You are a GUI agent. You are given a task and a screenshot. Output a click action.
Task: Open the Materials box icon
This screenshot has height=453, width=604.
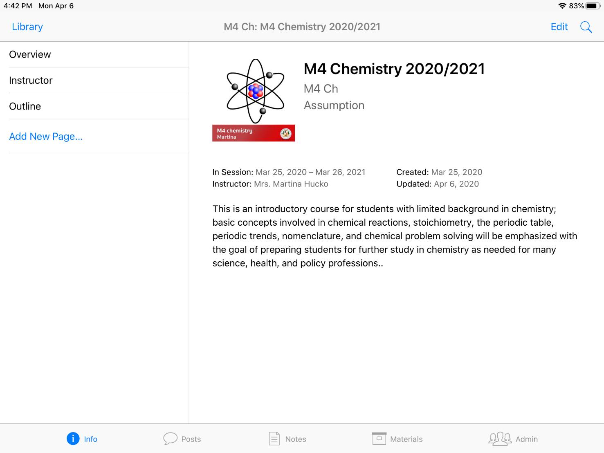pyautogui.click(x=379, y=438)
